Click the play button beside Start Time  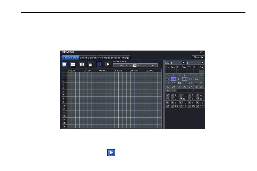point(108,64)
